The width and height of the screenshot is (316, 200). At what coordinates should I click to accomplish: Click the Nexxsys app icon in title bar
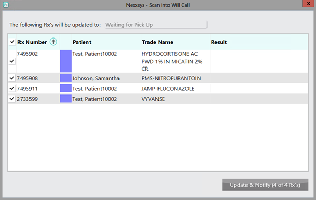point(6,5)
